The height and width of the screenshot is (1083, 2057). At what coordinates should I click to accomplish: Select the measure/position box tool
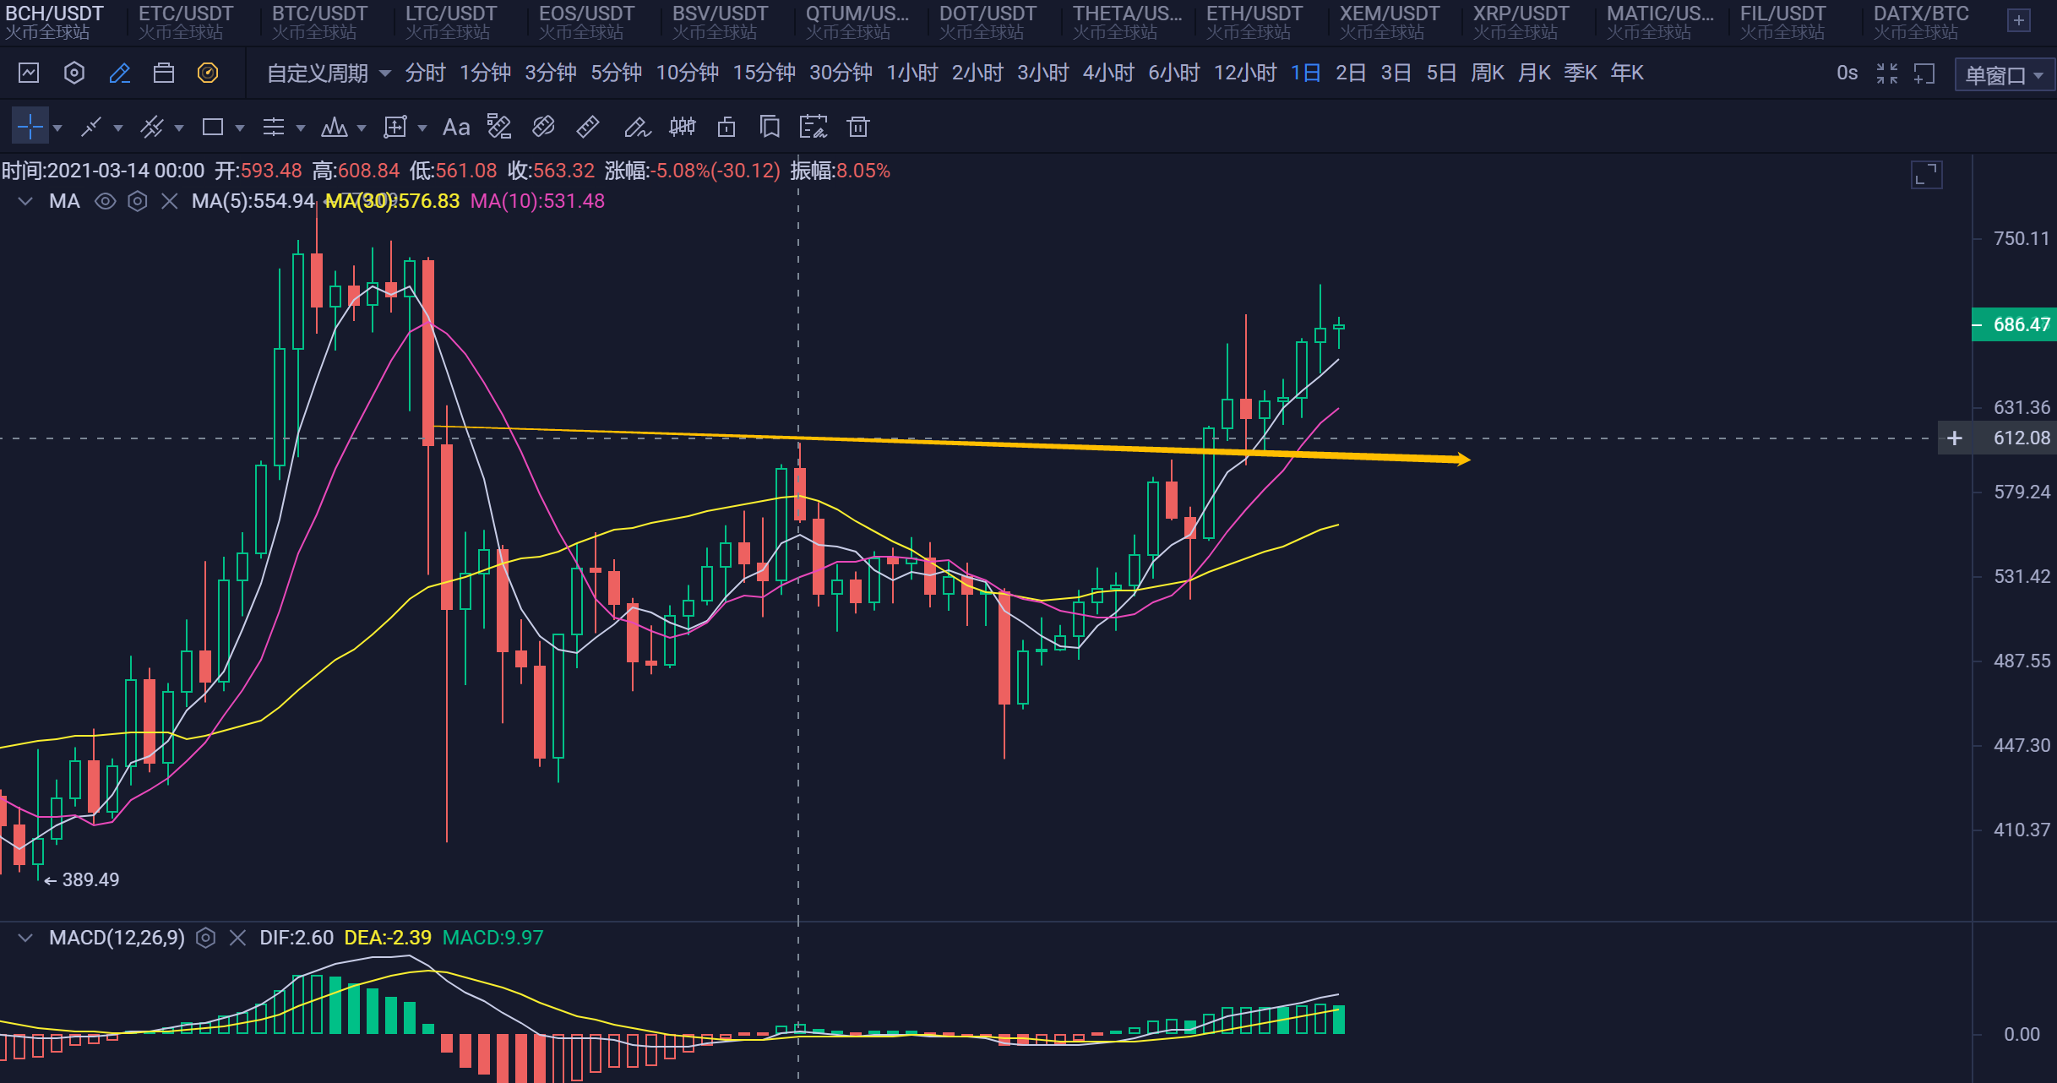[395, 127]
